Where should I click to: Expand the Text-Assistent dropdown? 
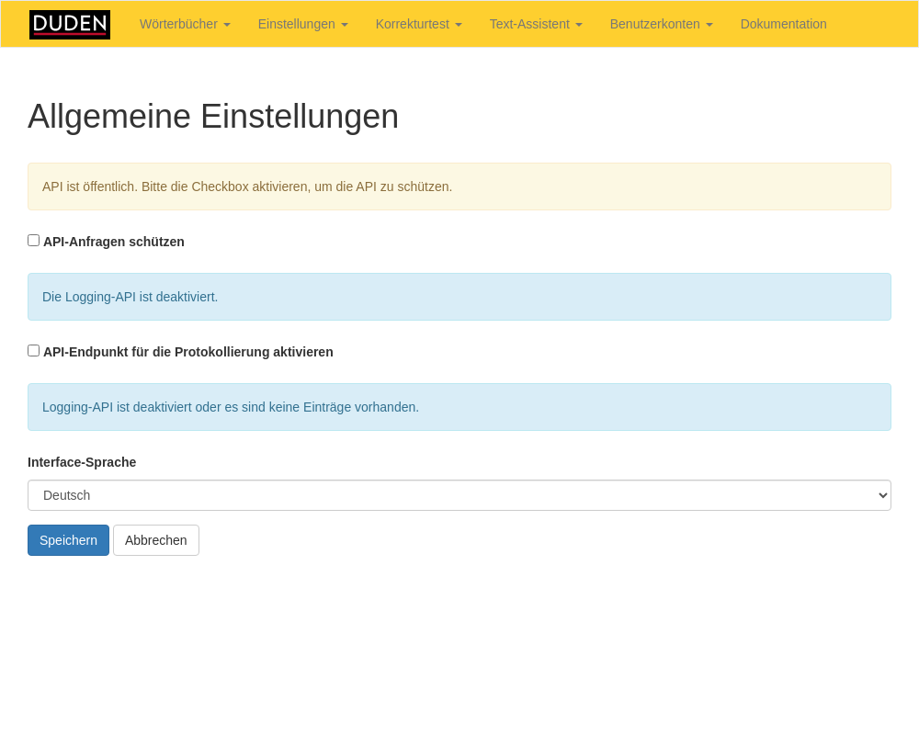point(536,25)
